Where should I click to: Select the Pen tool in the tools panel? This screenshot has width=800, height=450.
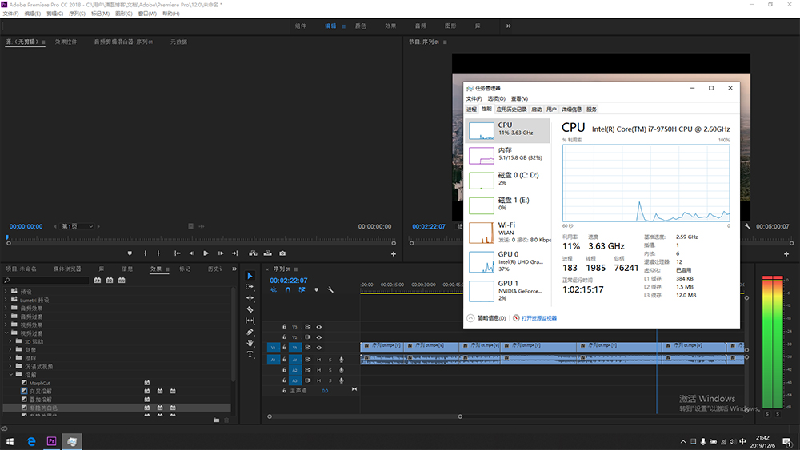click(x=250, y=332)
